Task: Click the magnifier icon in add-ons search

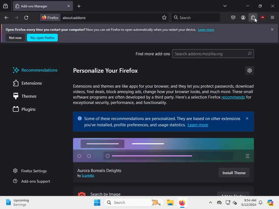Action: point(250,54)
